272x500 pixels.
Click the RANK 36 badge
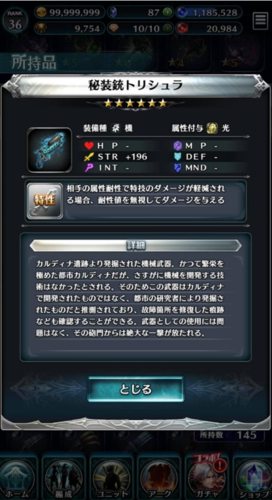coord(15,21)
